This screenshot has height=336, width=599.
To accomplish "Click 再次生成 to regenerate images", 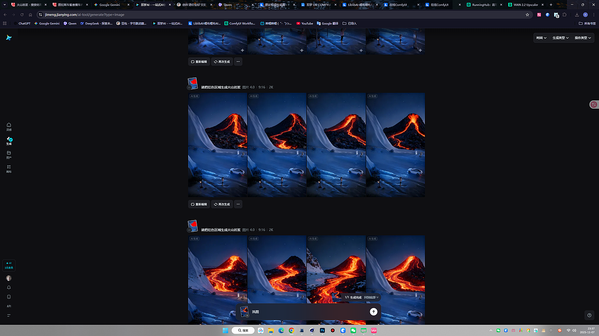I will click(222, 204).
